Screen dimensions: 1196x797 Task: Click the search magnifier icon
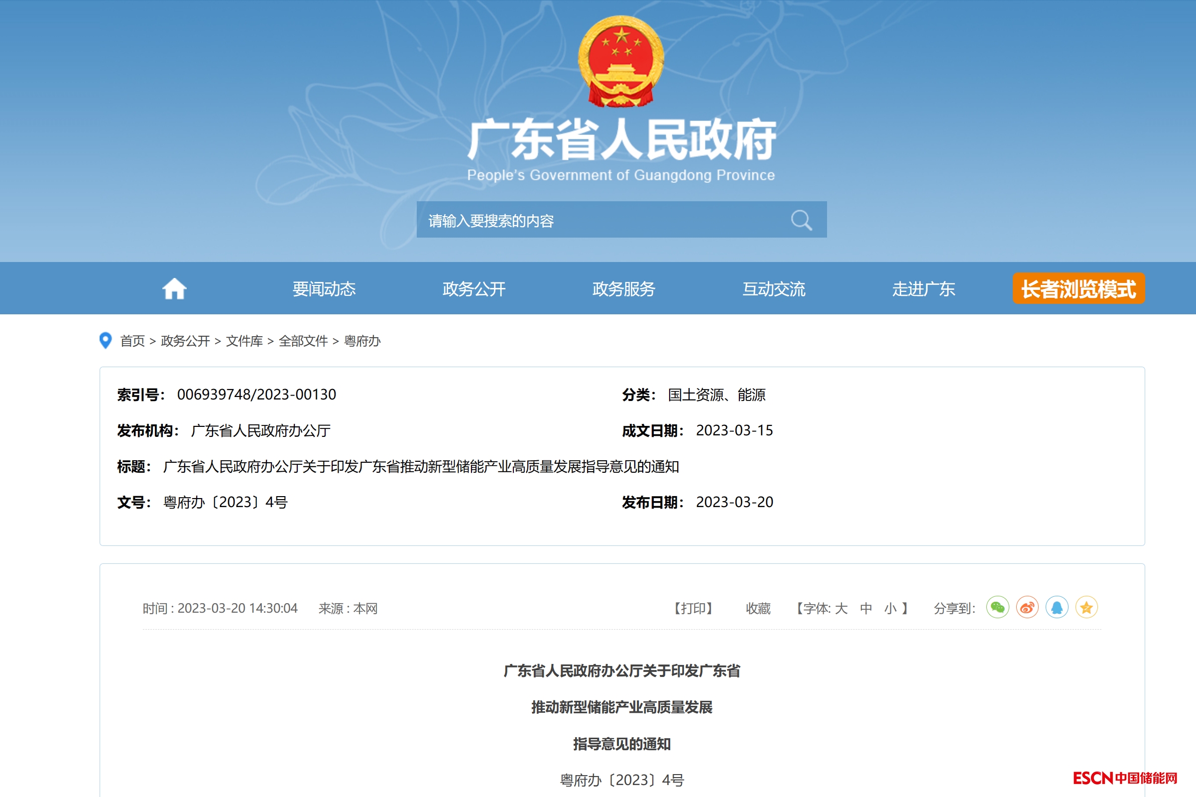coord(801,220)
